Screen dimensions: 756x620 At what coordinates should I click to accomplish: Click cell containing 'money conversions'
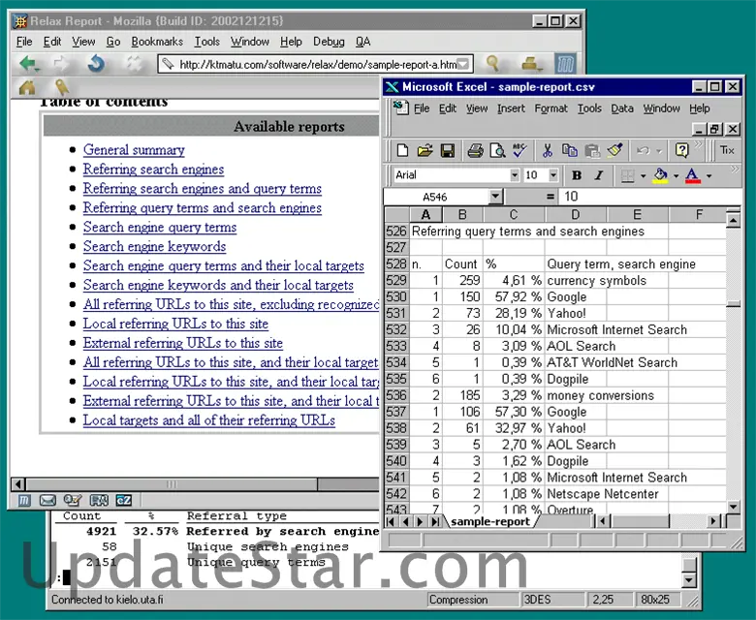(600, 395)
